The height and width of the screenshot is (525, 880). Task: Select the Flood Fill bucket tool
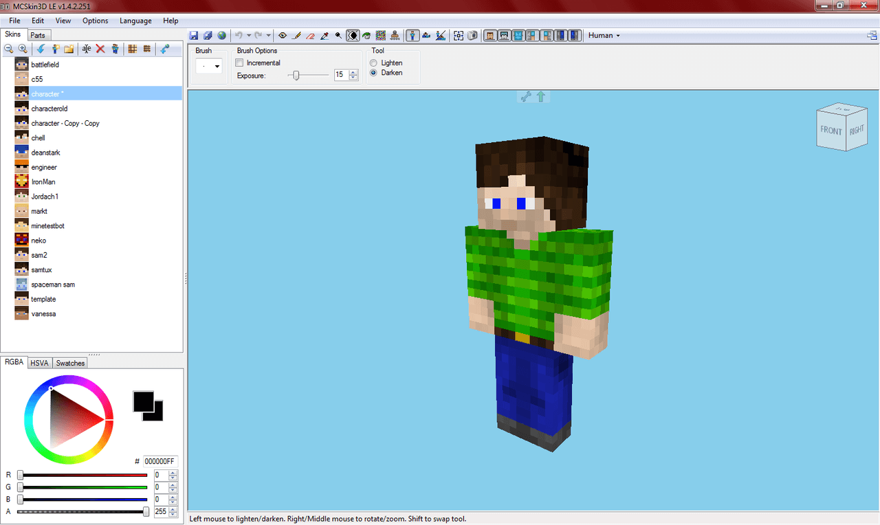366,35
